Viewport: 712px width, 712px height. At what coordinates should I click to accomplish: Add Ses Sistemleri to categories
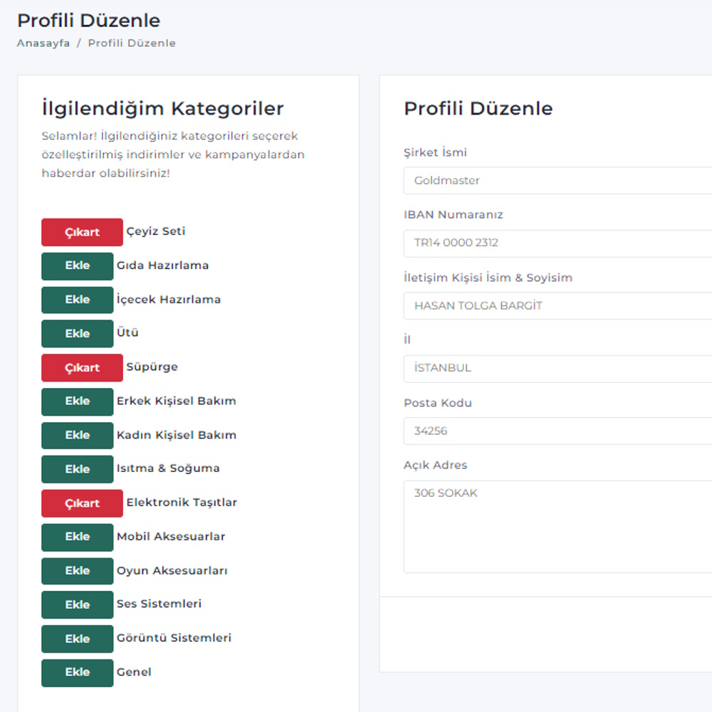coord(77,604)
